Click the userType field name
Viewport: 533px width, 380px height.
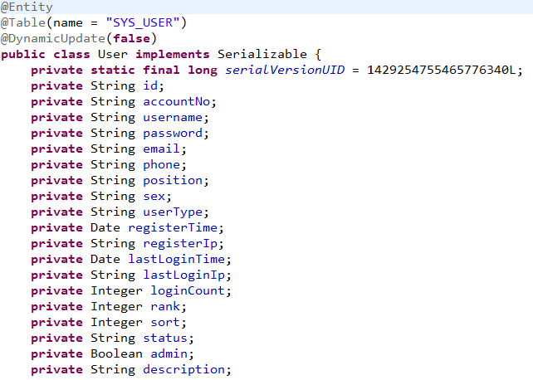point(173,212)
